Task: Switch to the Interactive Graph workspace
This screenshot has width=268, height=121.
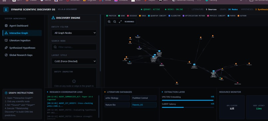Action: coord(22,33)
